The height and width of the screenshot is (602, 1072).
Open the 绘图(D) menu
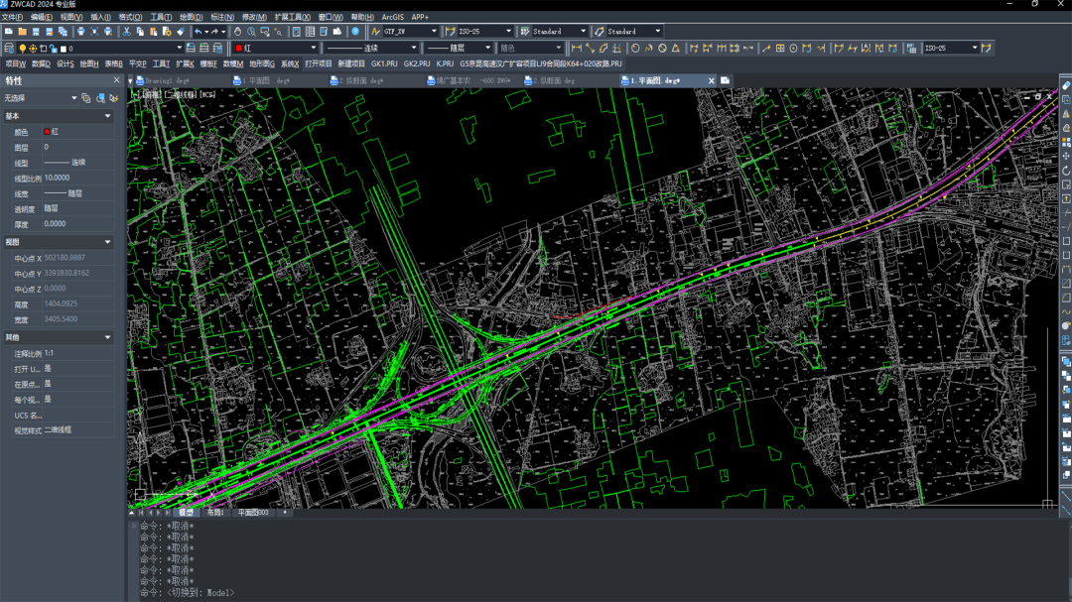pos(191,17)
